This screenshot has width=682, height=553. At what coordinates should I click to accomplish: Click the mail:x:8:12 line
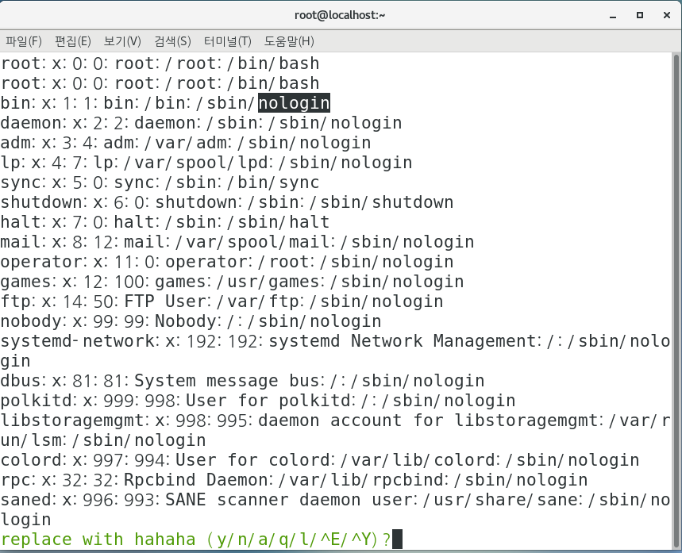point(237,242)
